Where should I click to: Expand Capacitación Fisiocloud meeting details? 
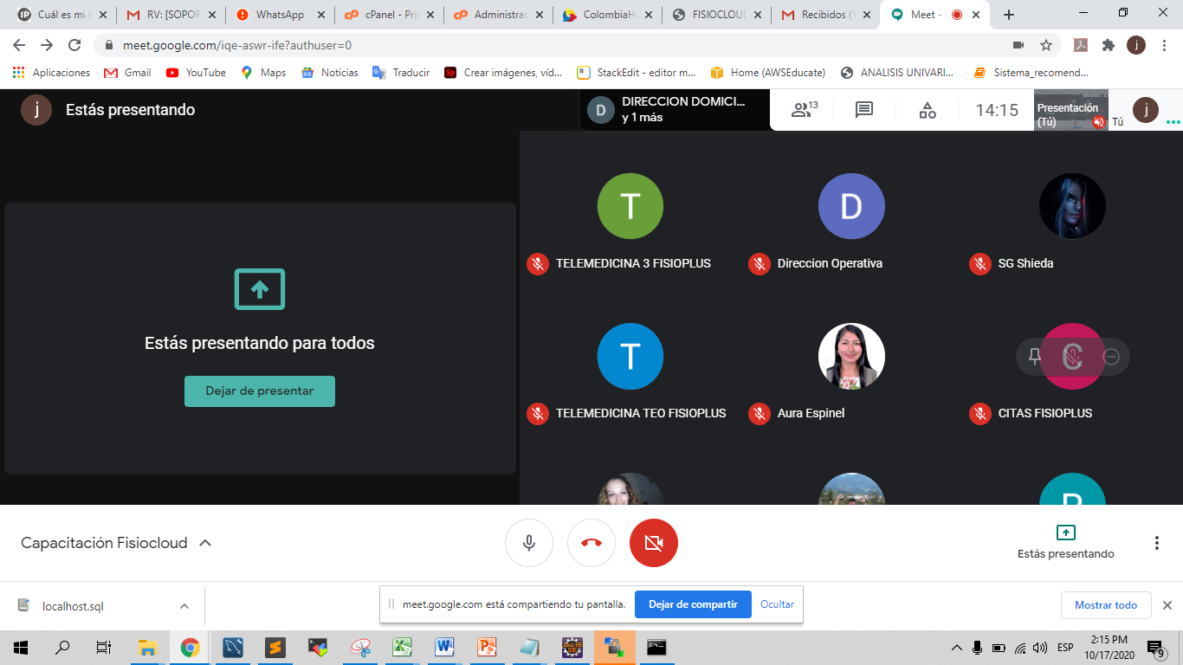coord(205,543)
